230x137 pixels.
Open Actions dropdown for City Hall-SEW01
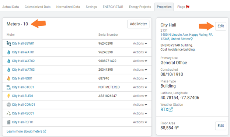tap(140, 43)
